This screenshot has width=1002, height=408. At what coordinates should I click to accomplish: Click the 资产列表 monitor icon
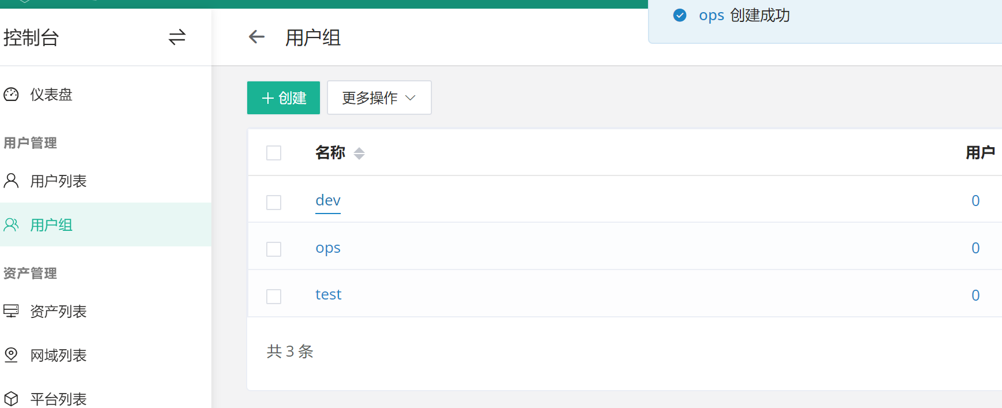11,311
